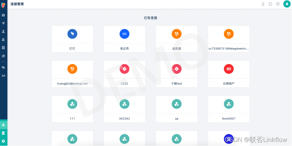292x146 pixels.
Task: Click the pink icon above 千聊test
Action: [177, 69]
